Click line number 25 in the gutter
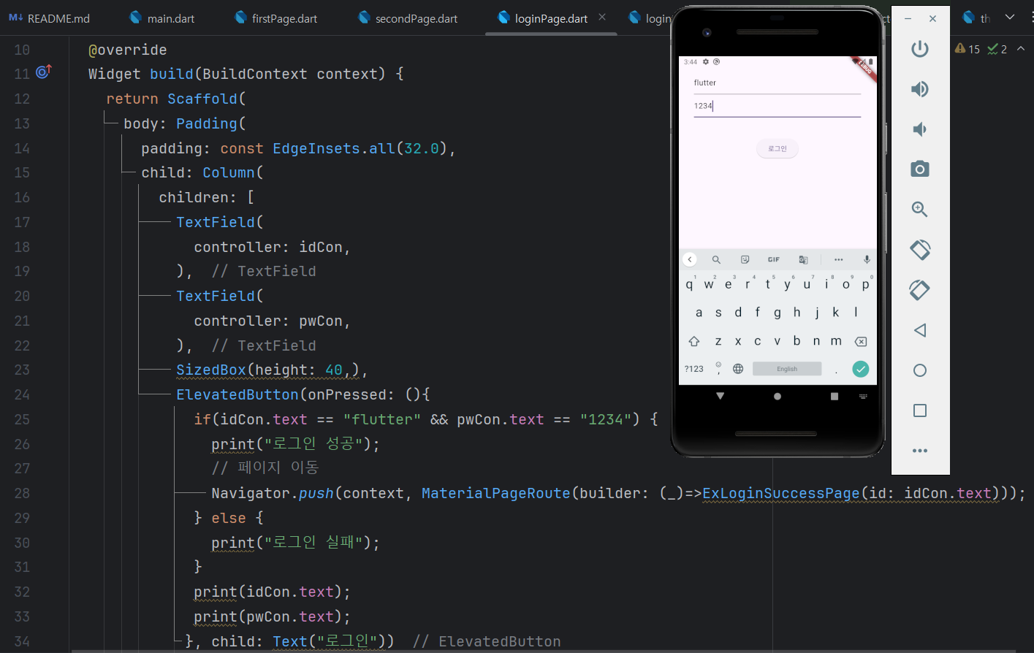1034x653 pixels. tap(22, 420)
